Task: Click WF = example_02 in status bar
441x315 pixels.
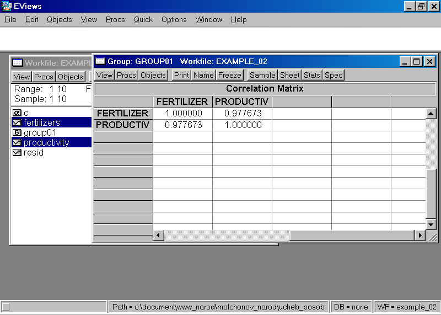Action: 407,307
